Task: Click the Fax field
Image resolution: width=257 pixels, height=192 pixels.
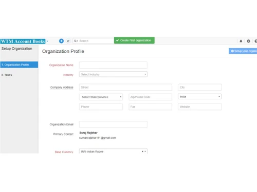Action: pyautogui.click(x=150, y=106)
